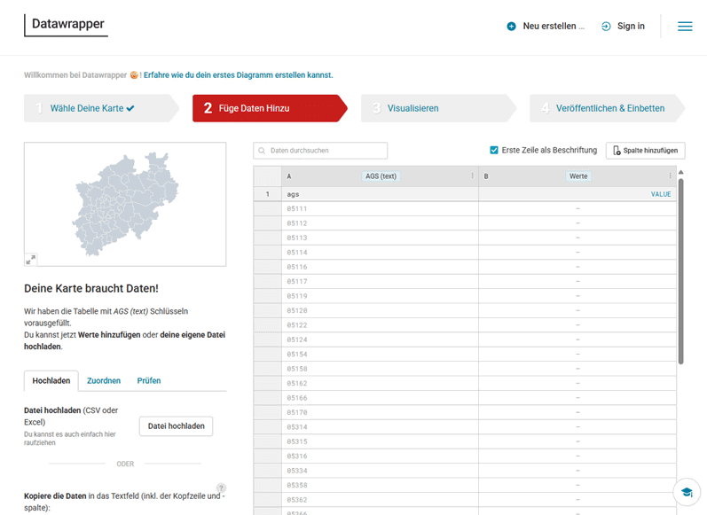The width and height of the screenshot is (707, 515).
Task: Click the value cell beside 05170
Action: click(577, 412)
